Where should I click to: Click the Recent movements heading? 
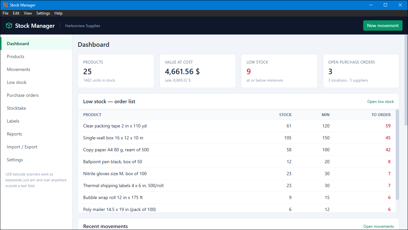(x=105, y=226)
